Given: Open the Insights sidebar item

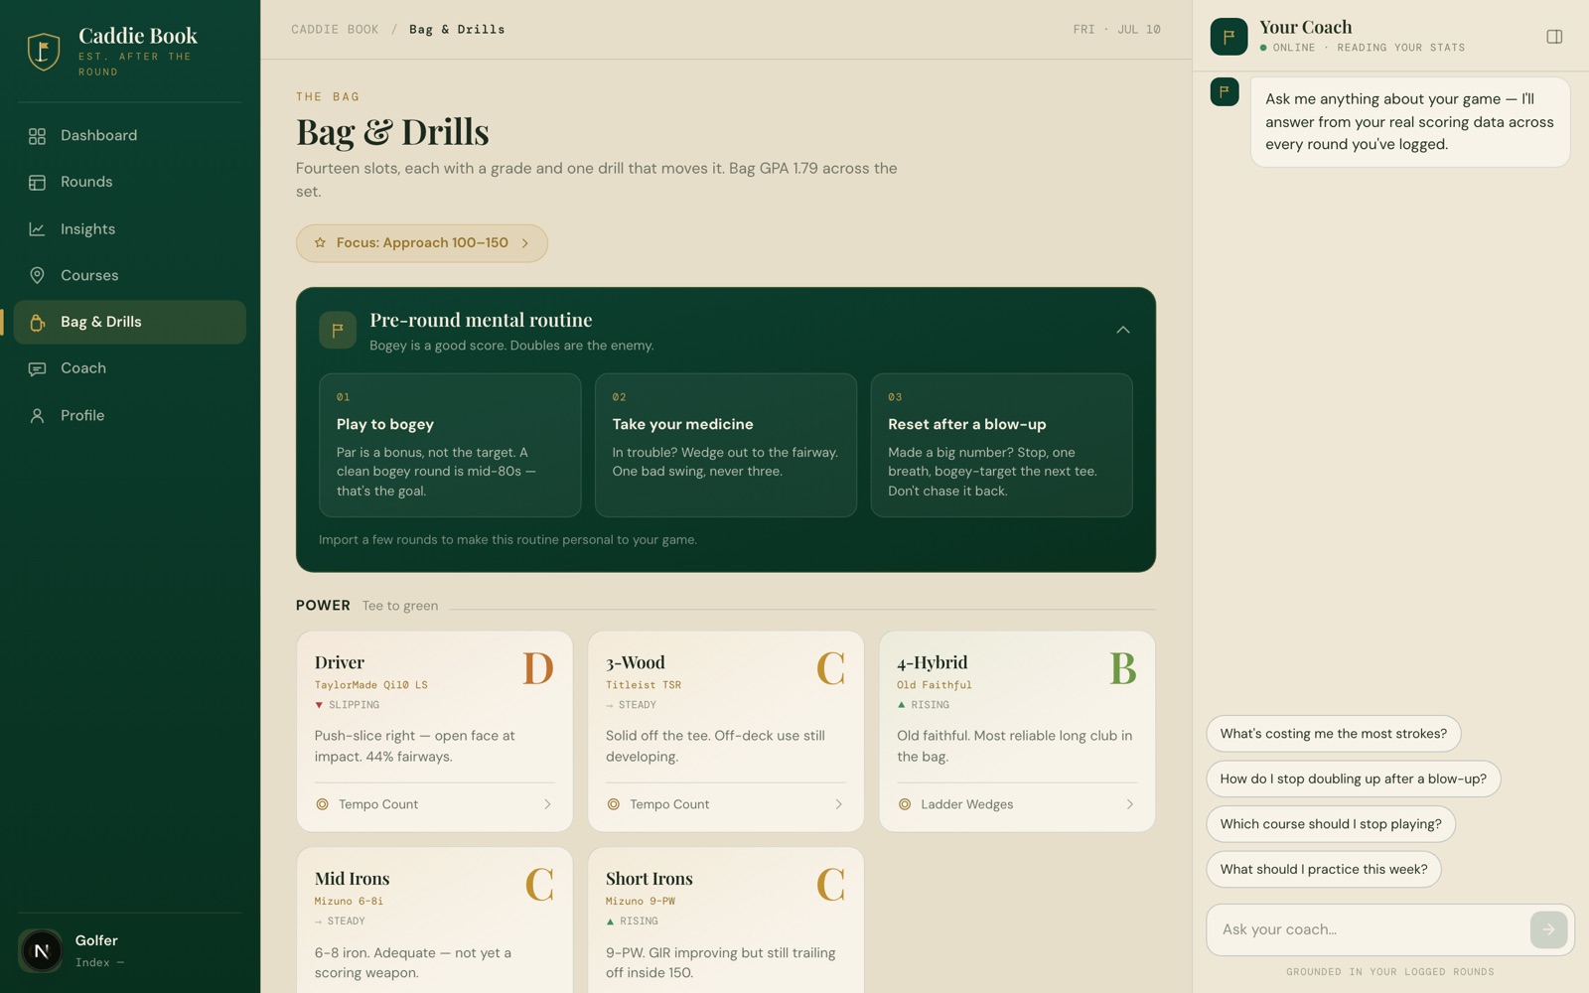Looking at the screenshot, I should (130, 229).
